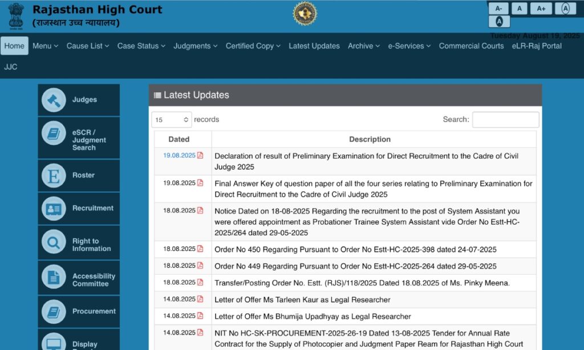Expand the Cause List menu

(x=87, y=46)
